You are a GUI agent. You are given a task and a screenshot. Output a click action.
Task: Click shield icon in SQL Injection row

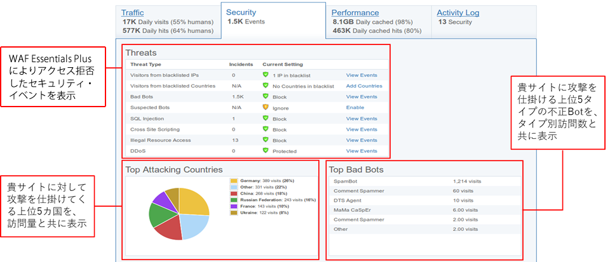click(x=266, y=119)
